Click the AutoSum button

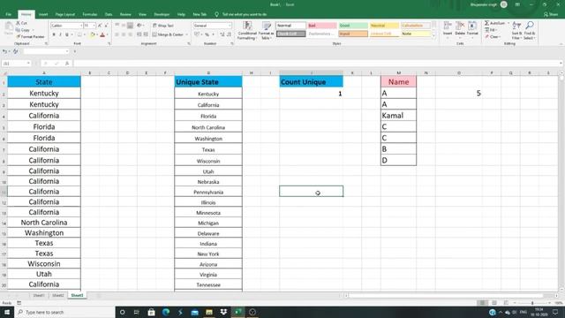tap(494, 23)
